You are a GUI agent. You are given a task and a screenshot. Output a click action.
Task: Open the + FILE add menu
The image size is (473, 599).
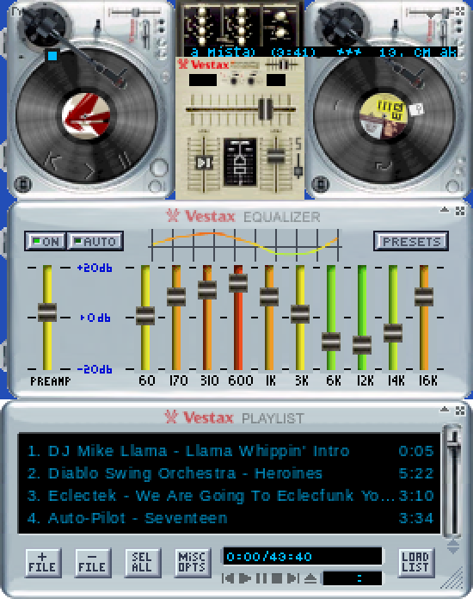pos(42,562)
